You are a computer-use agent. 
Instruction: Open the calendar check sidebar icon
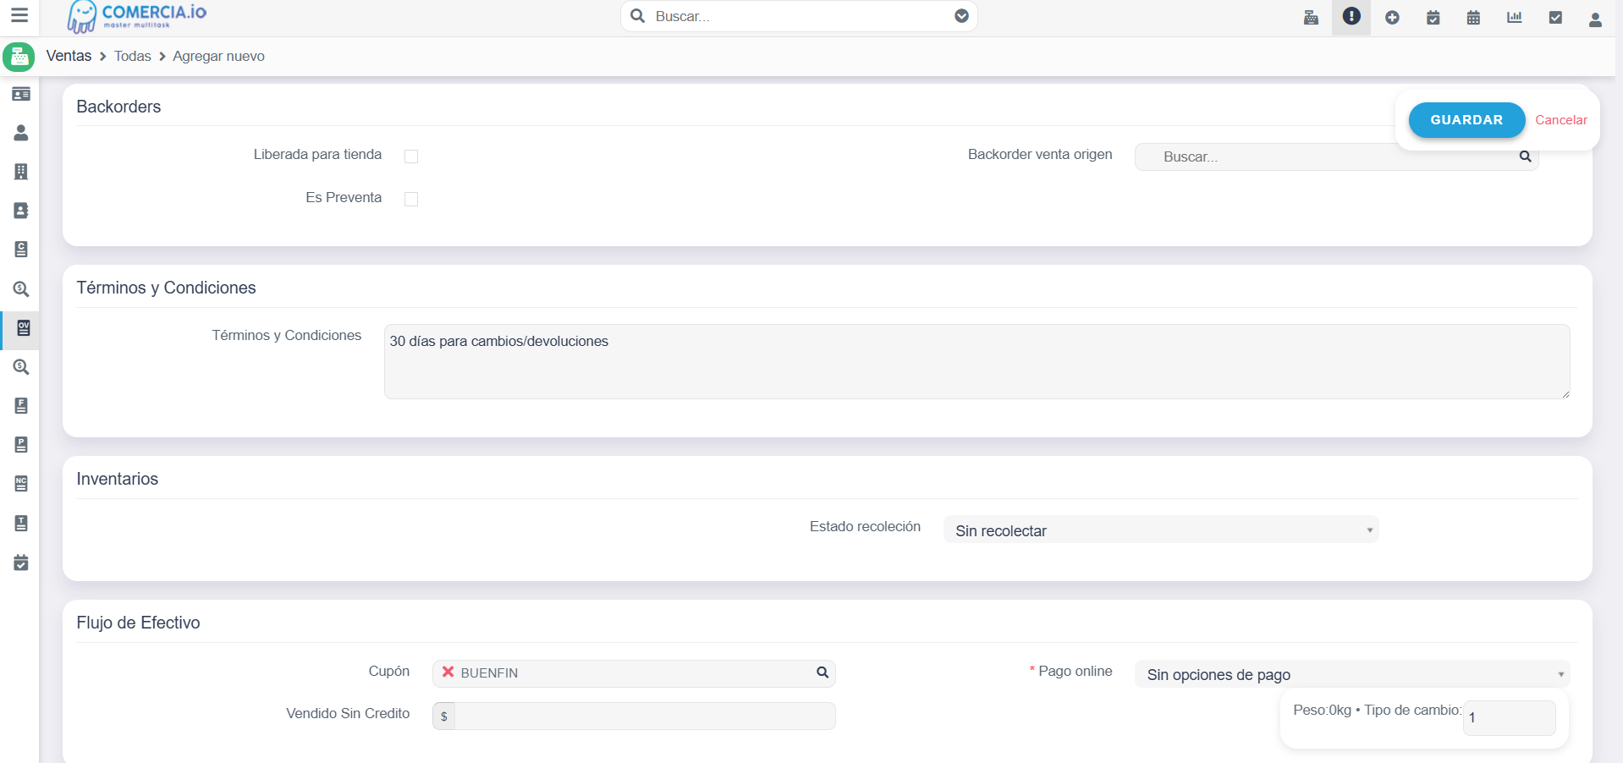coord(21,563)
